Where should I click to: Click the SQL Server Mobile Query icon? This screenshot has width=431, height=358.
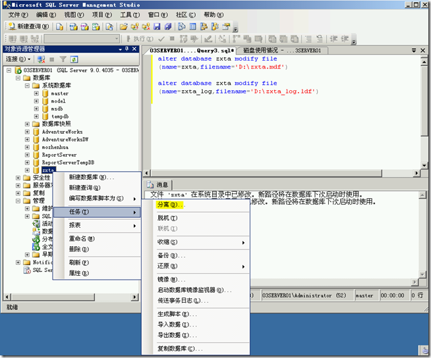point(109,26)
